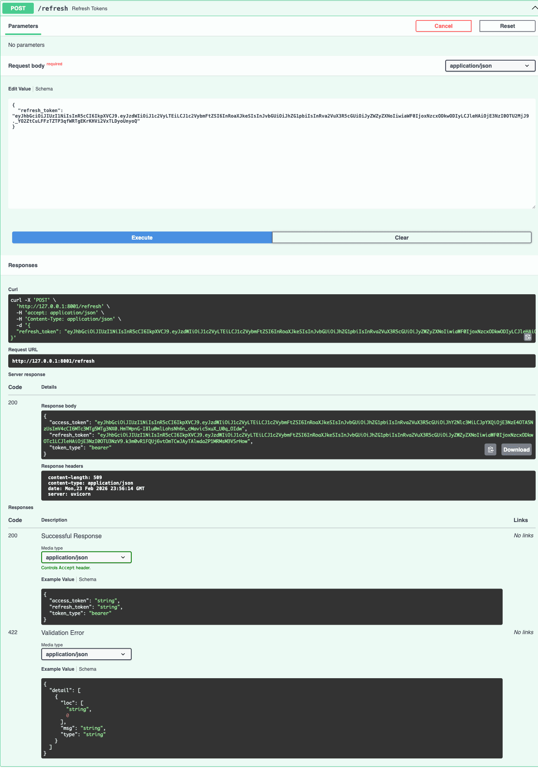Clear the response results
This screenshot has width=538, height=773.
coord(402,238)
